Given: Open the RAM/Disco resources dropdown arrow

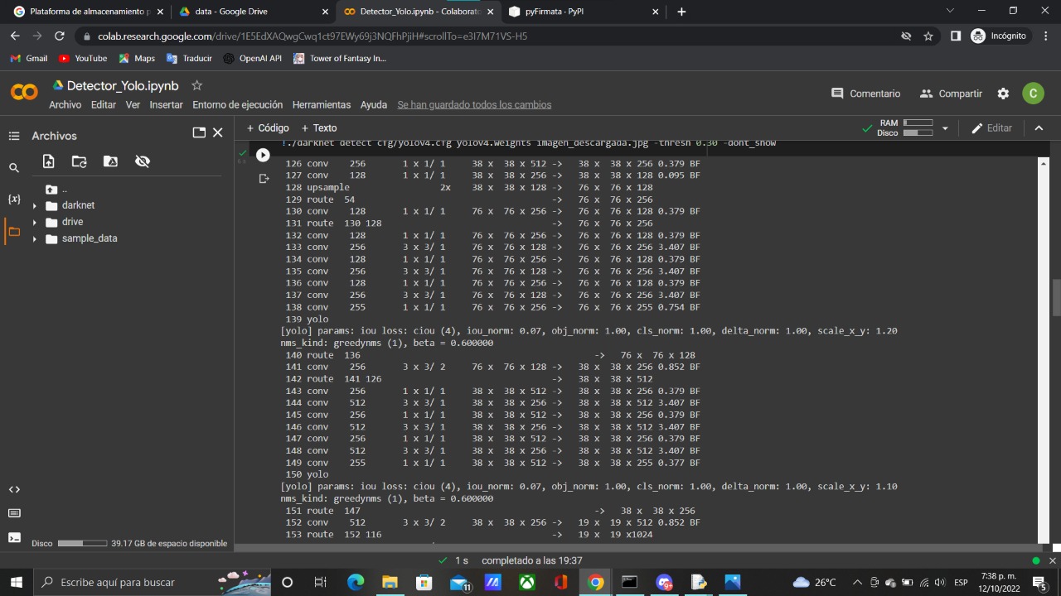Looking at the screenshot, I should pyautogui.click(x=945, y=128).
